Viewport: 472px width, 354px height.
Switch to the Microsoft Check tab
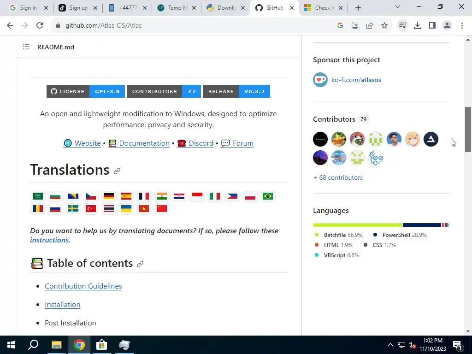click(324, 8)
